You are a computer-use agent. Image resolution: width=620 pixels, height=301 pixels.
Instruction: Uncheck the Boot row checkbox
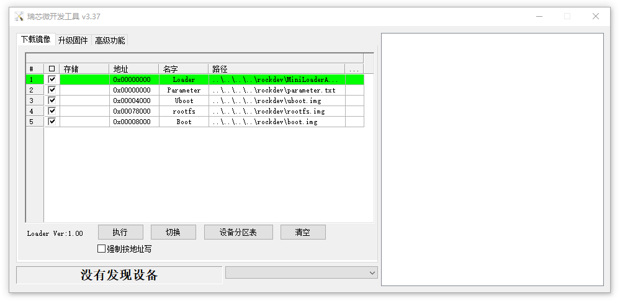pyautogui.click(x=52, y=122)
